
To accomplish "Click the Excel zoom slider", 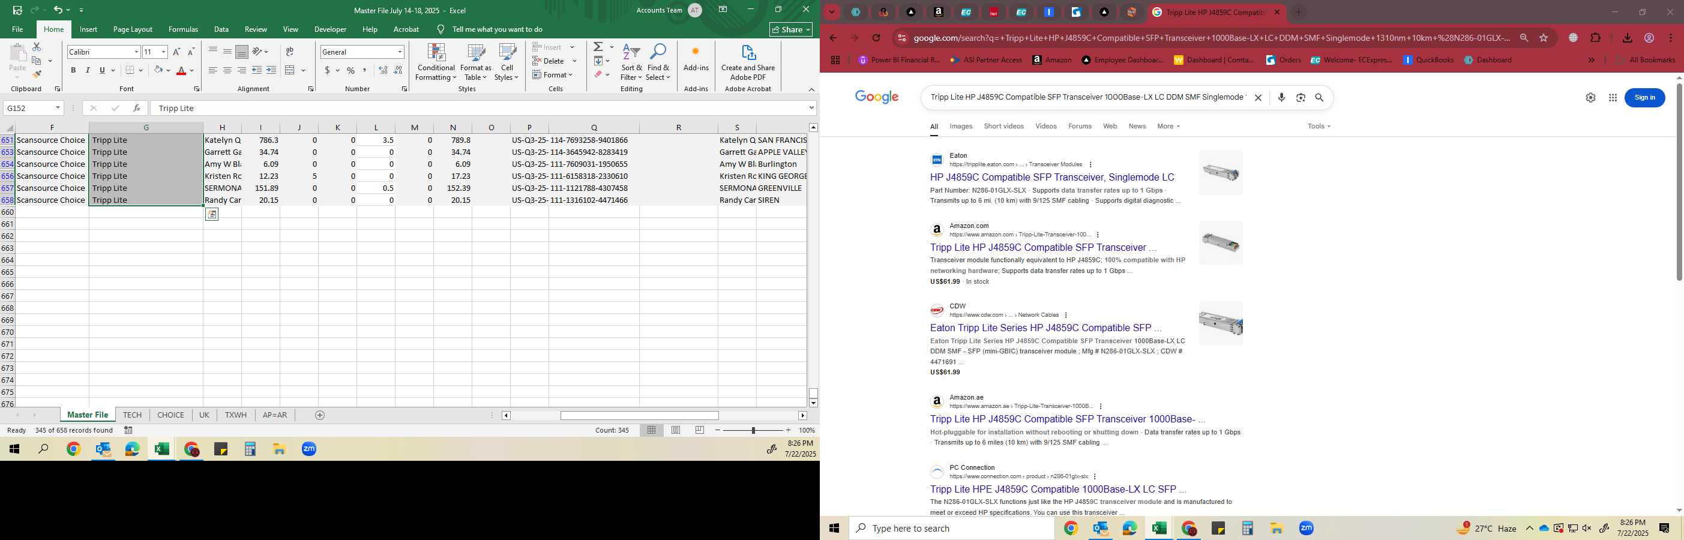I will pyautogui.click(x=753, y=430).
